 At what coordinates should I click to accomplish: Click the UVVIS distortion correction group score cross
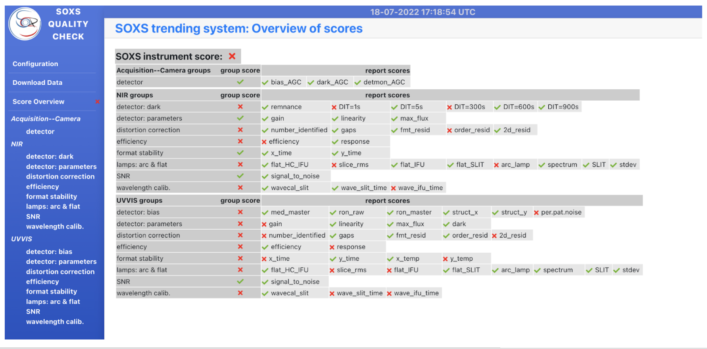[x=240, y=235]
